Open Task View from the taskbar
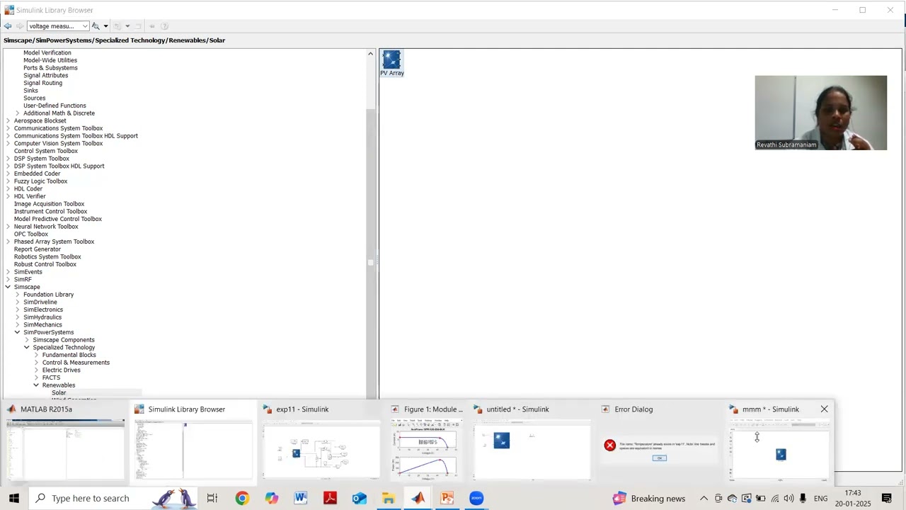 coord(212,498)
